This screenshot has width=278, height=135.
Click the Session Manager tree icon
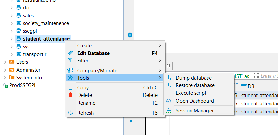pos(169,111)
